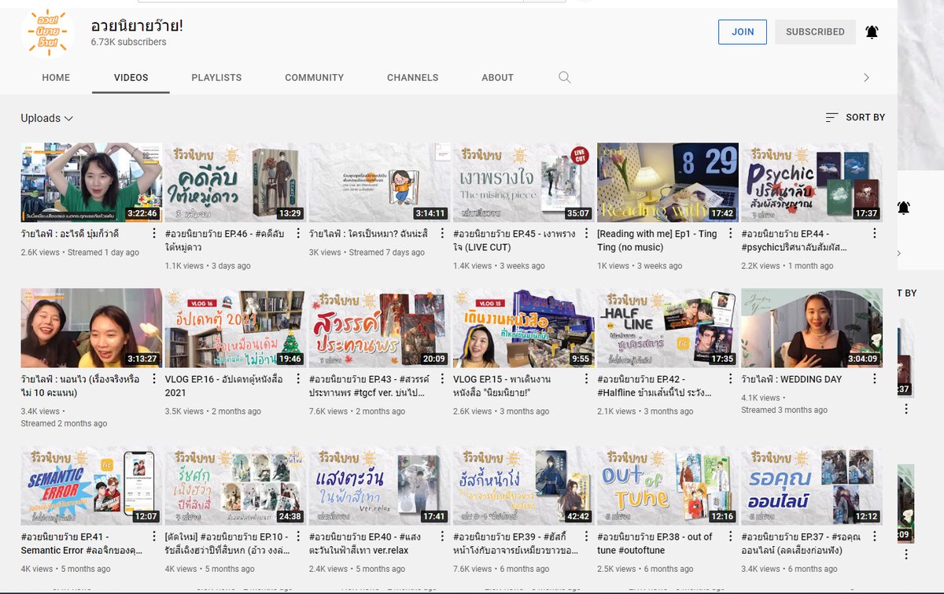
Task: Click the channel avatar logo
Action: point(47,33)
